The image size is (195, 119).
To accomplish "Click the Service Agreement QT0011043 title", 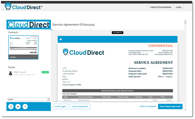I will point(73,24).
